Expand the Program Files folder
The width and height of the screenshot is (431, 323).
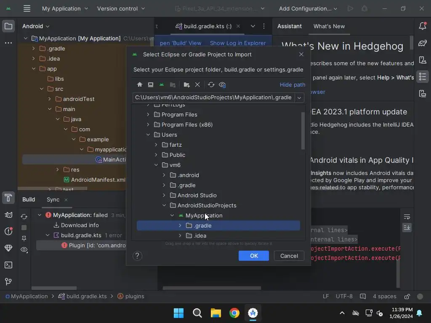tap(148, 114)
